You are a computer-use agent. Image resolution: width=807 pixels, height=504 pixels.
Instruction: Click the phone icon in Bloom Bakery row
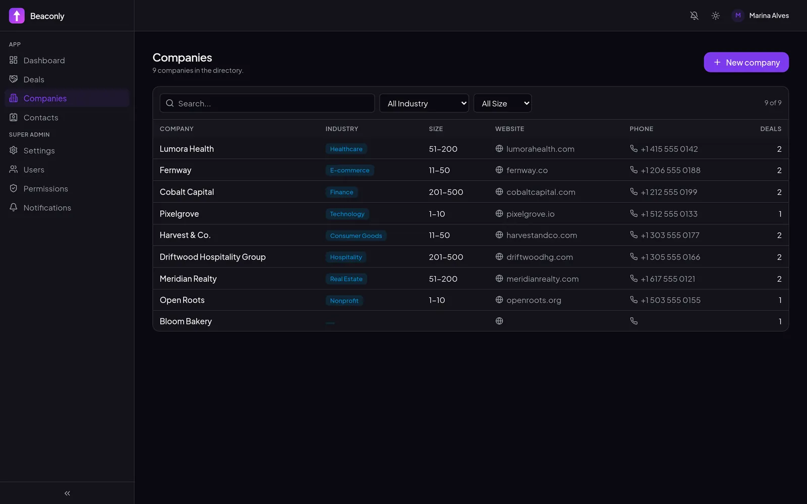coord(634,321)
